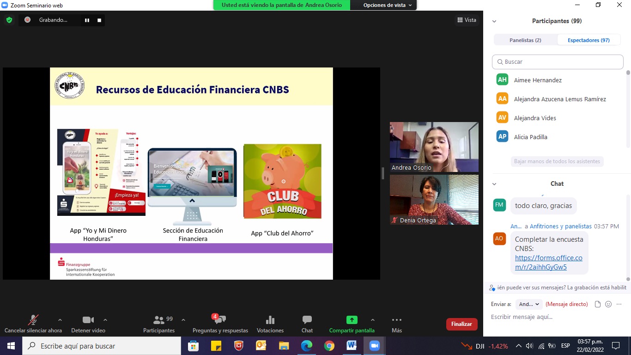The width and height of the screenshot is (631, 355).
Task: Open File Explorer from taskbar
Action: [284, 346]
